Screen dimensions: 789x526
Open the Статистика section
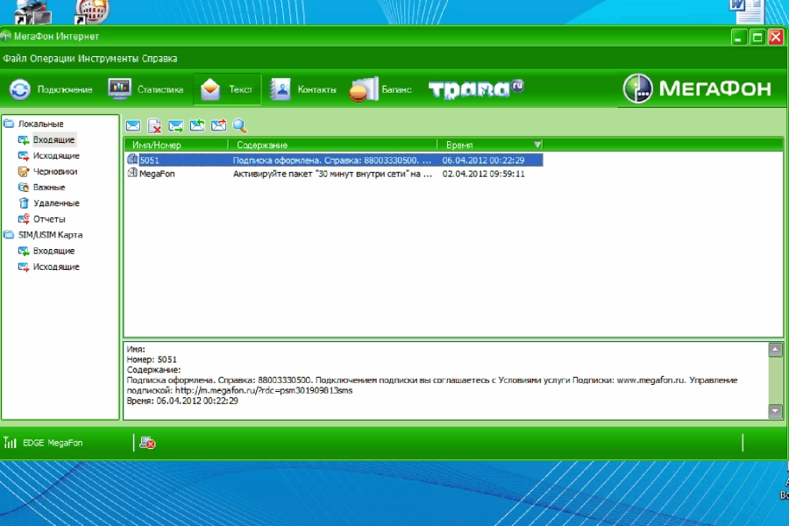[x=146, y=89]
